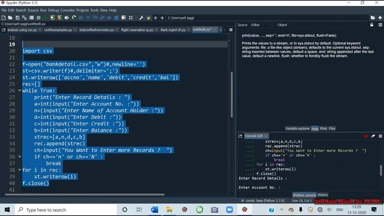Switch to the Plots tab
Image resolution: width=384 pixels, height=216 pixels.
coord(323,128)
